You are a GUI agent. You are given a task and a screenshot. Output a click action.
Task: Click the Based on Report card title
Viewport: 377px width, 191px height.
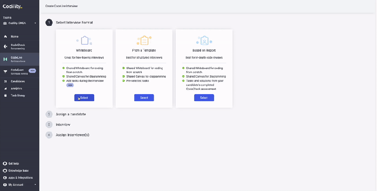coord(204,51)
